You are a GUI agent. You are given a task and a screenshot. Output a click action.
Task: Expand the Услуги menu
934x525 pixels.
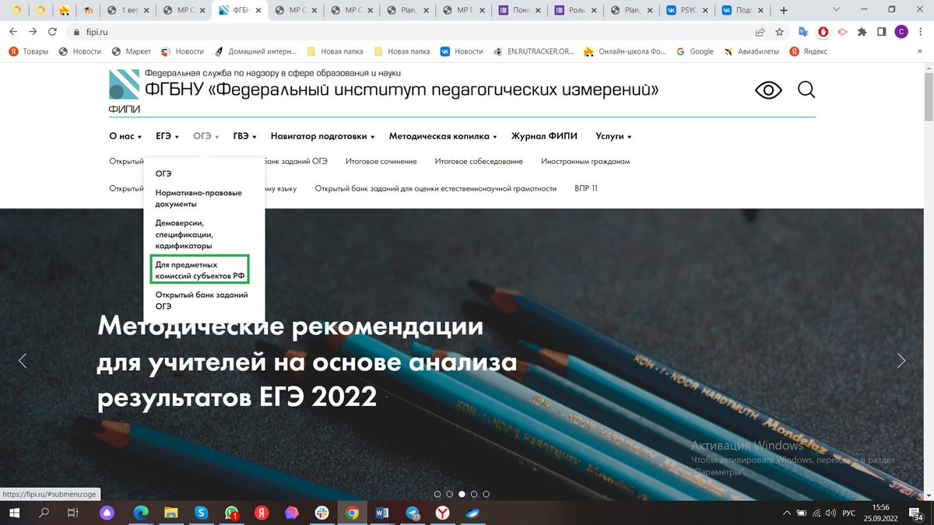(612, 135)
